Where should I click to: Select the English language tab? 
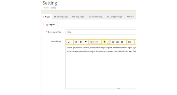(50, 24)
